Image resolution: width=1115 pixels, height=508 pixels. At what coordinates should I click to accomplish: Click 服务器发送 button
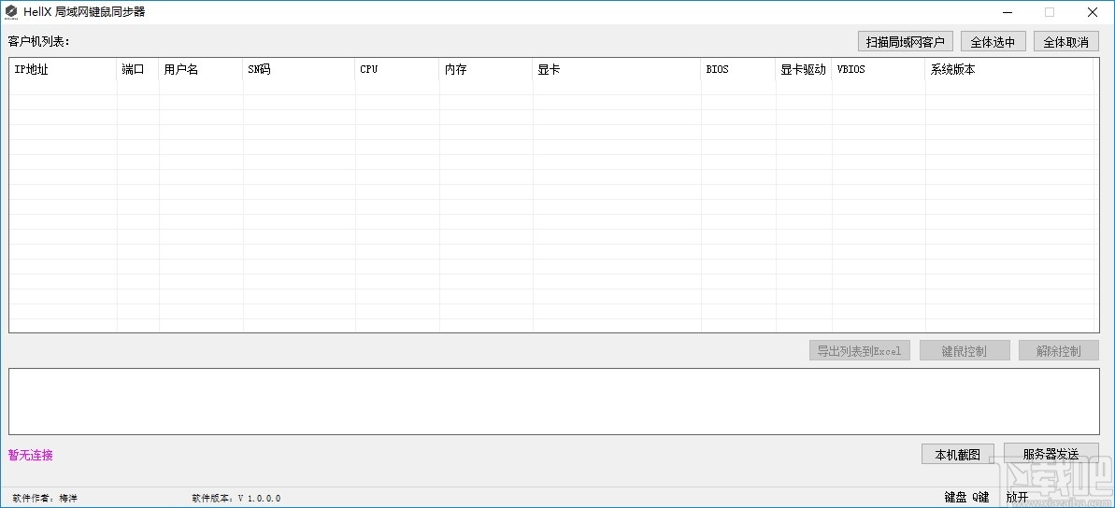point(1051,454)
